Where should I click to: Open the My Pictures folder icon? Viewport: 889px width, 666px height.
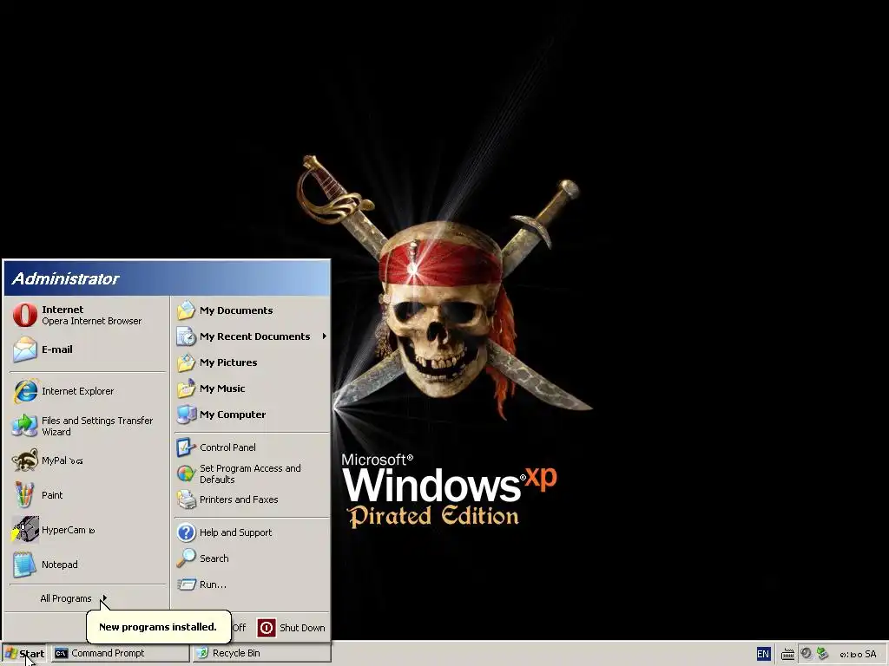(x=186, y=362)
